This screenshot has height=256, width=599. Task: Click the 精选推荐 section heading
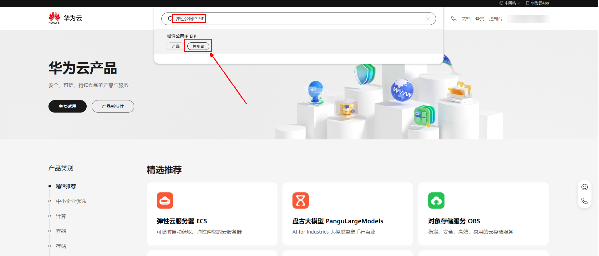coord(164,170)
